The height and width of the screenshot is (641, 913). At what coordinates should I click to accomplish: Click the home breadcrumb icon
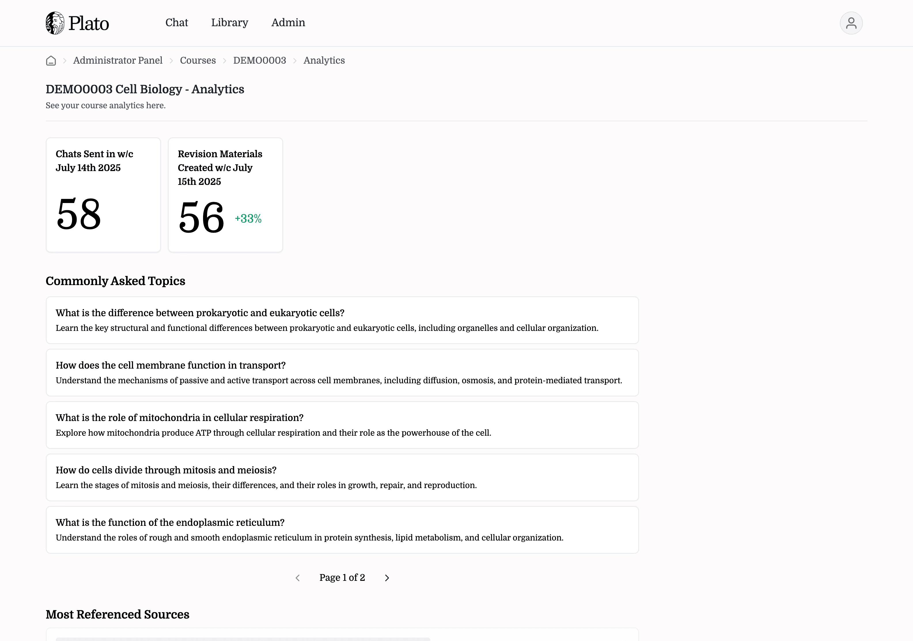(51, 60)
